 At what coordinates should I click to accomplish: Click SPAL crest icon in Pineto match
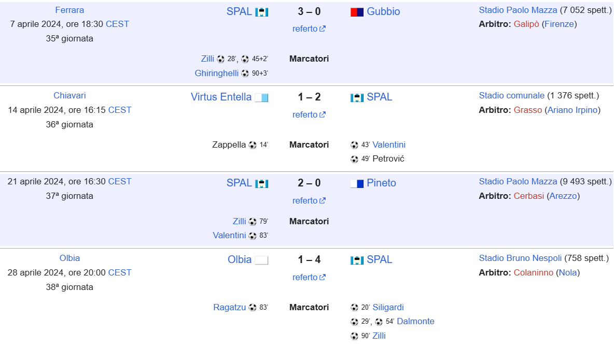[261, 184]
